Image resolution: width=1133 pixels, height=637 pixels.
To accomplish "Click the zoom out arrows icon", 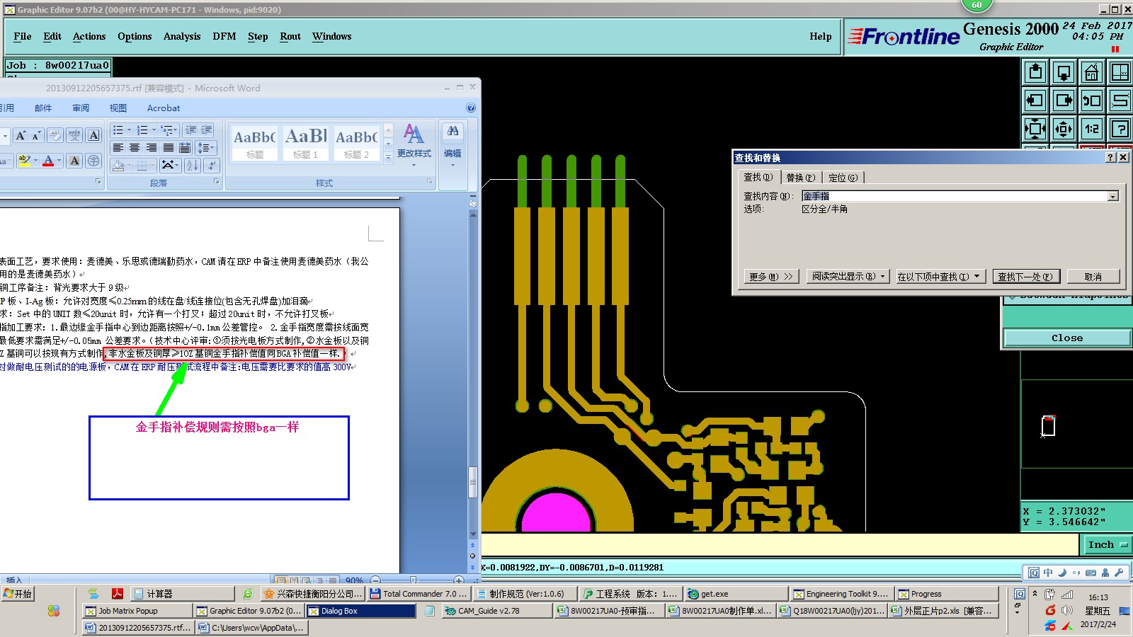I will [x=1035, y=129].
